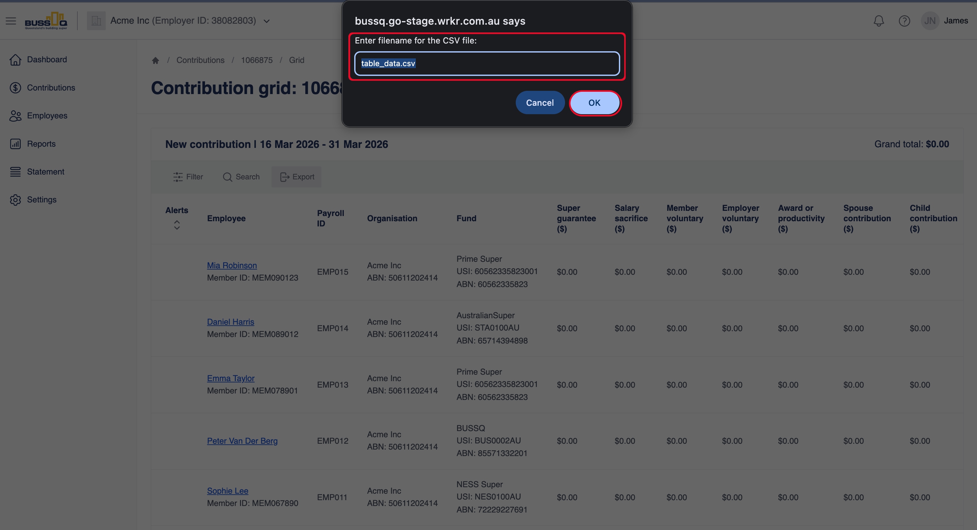Open the James user menu

pos(956,21)
